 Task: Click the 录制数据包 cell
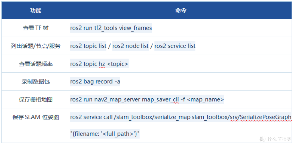click(x=36, y=82)
